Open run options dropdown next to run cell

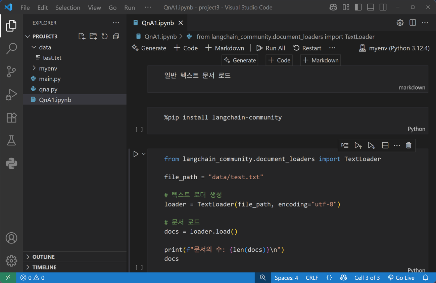144,154
